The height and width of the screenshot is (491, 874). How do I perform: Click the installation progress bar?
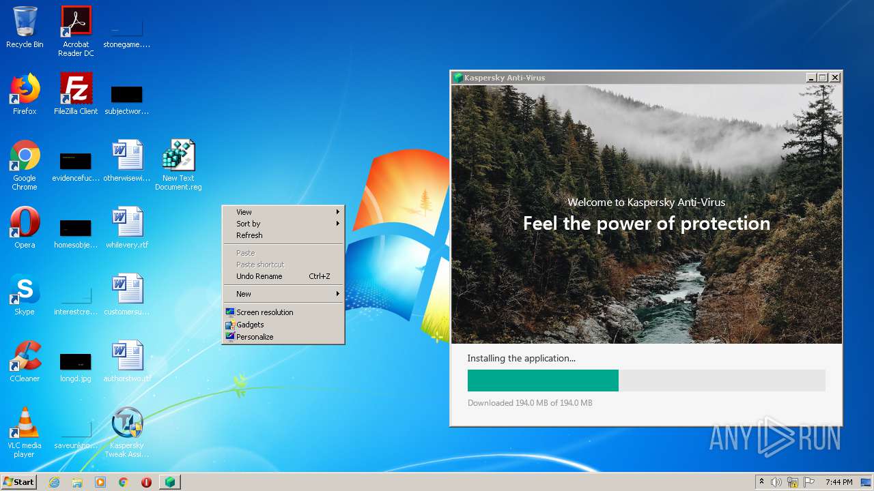click(x=647, y=381)
